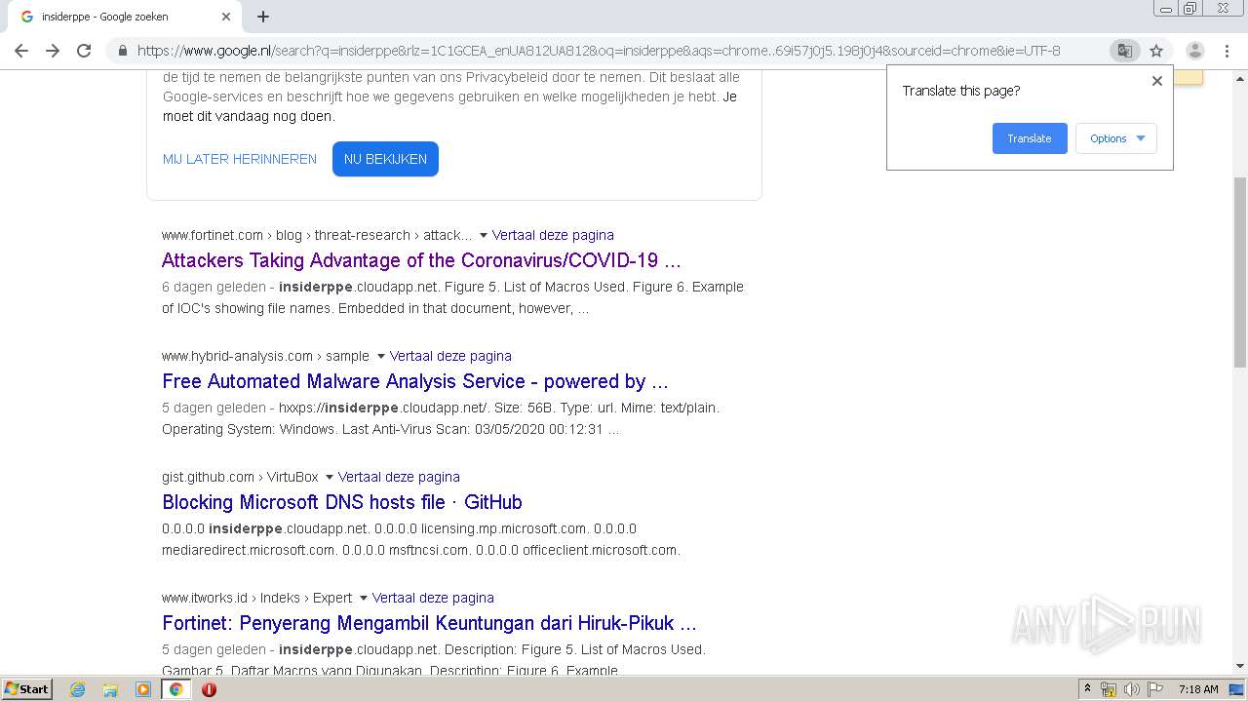Click the scrollbar down arrow
1248x702 pixels.
pos(1239,666)
